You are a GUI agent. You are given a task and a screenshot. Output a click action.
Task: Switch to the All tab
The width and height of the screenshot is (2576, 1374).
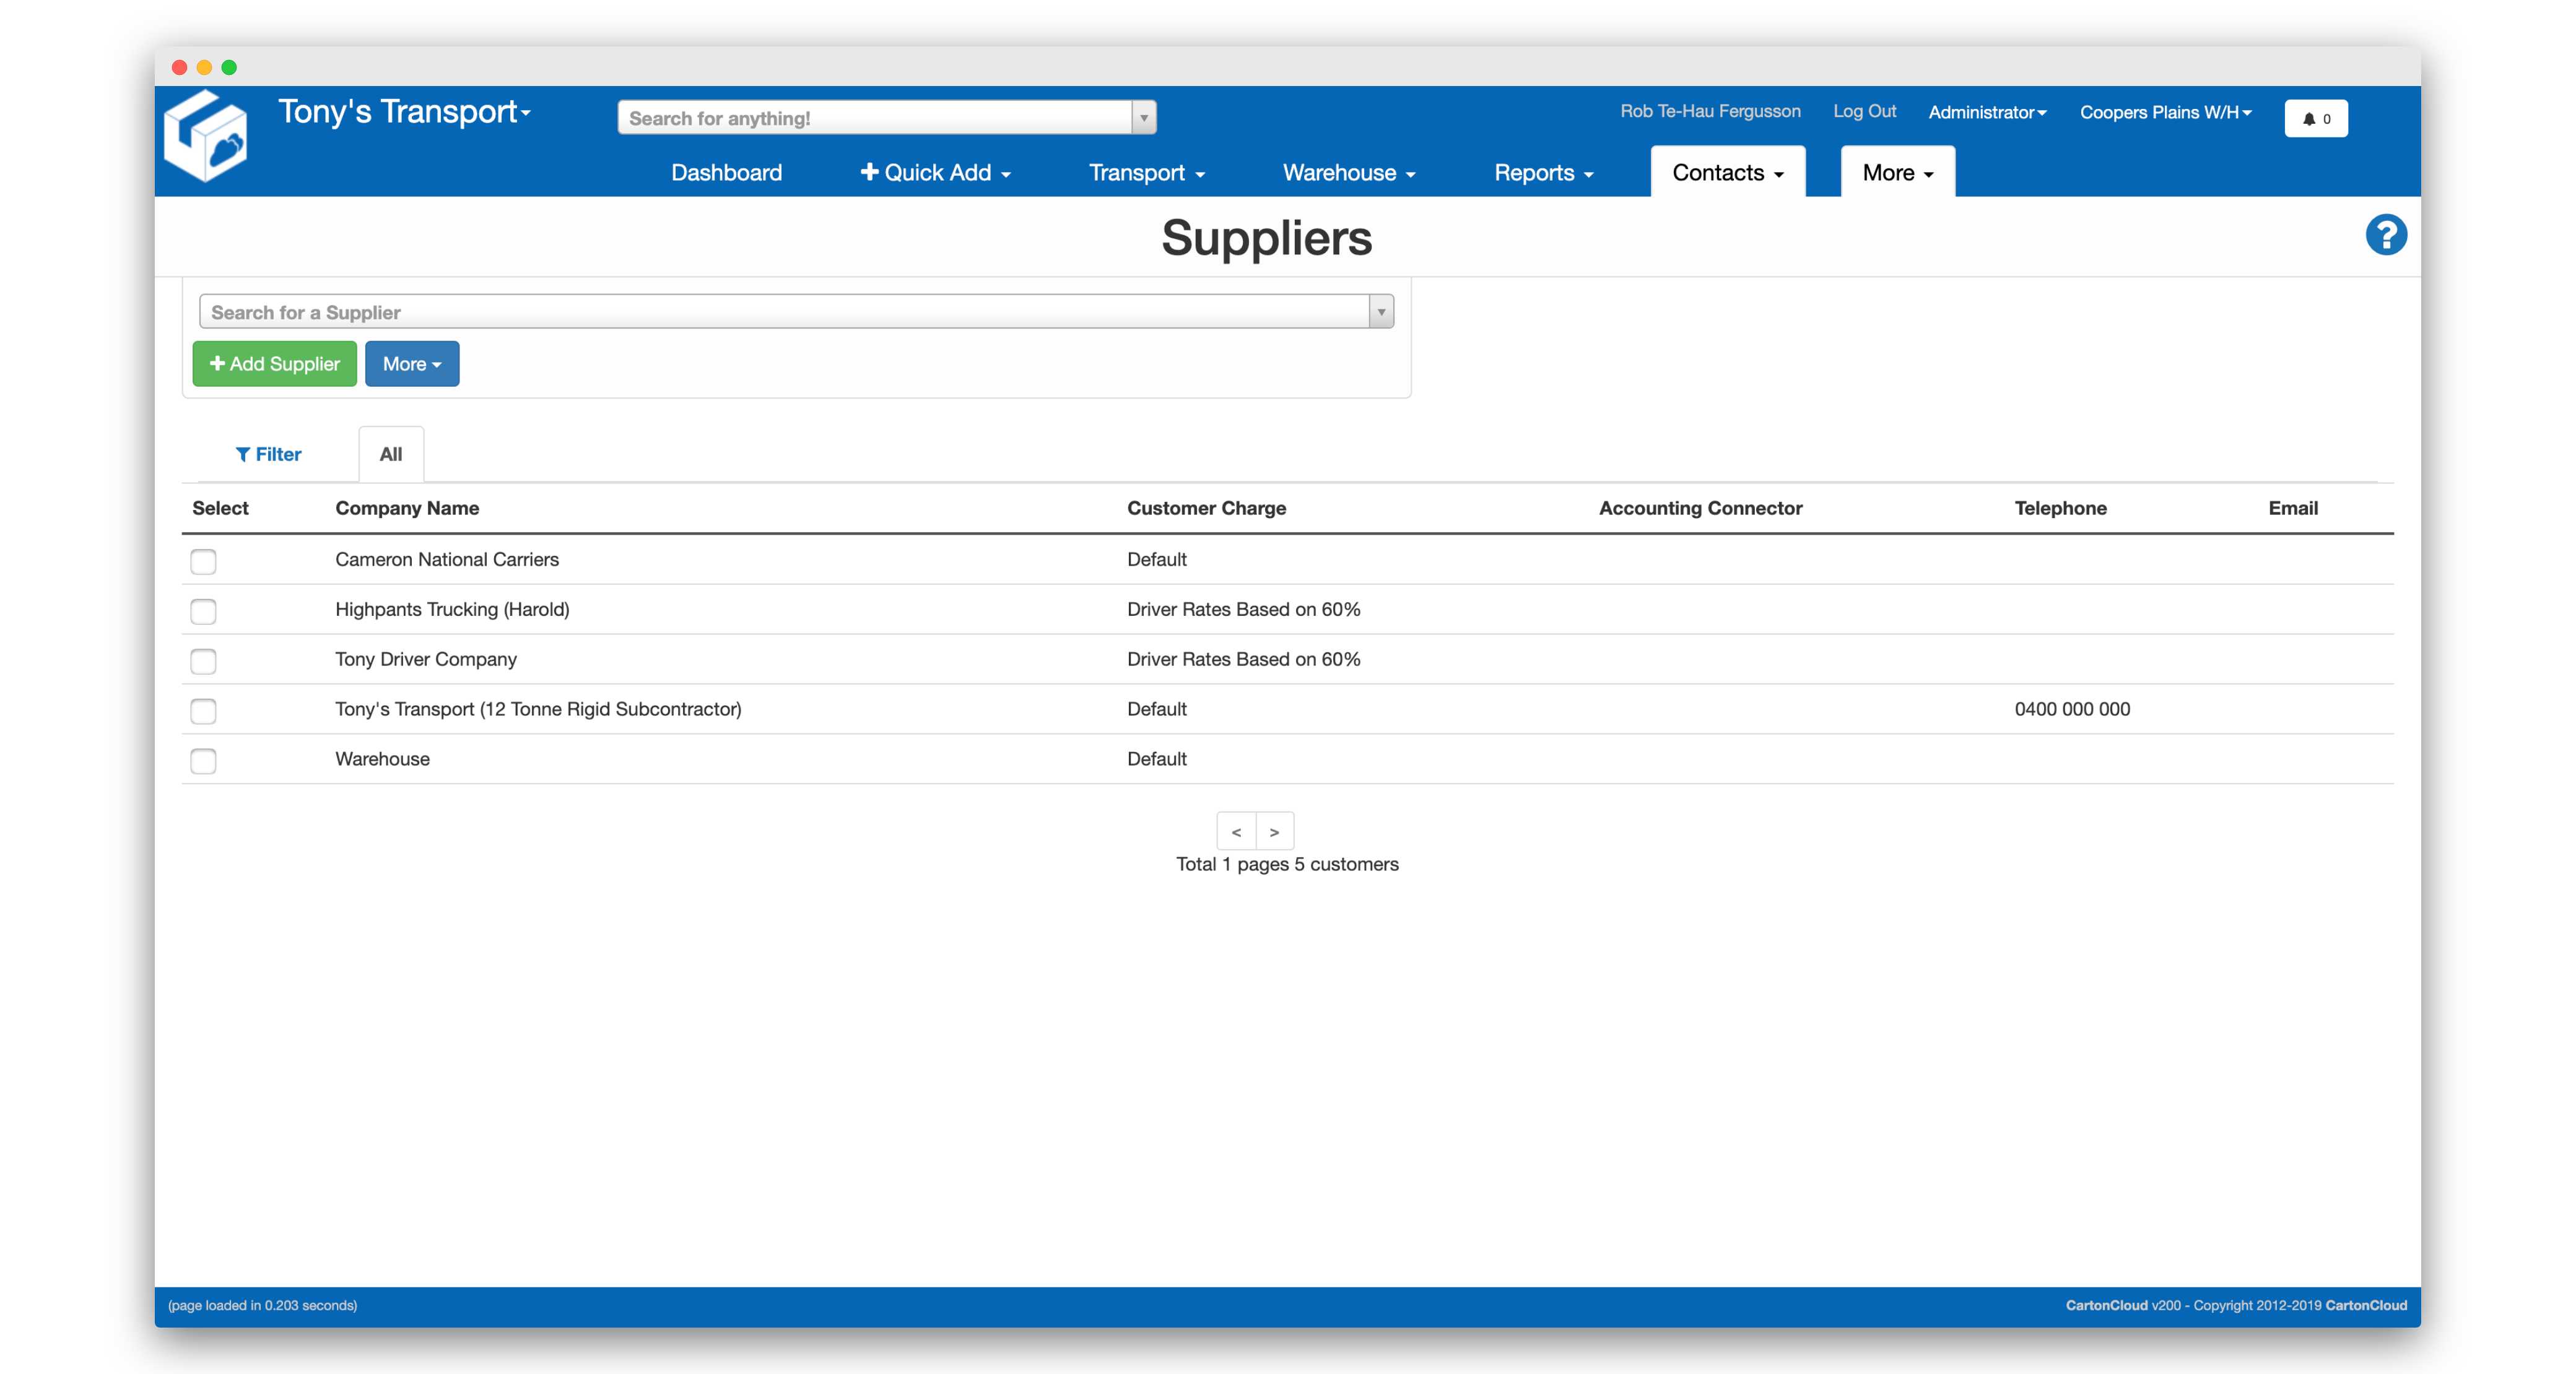pos(389,454)
